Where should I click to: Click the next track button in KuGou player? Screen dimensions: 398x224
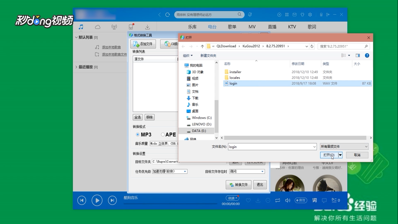point(112,200)
